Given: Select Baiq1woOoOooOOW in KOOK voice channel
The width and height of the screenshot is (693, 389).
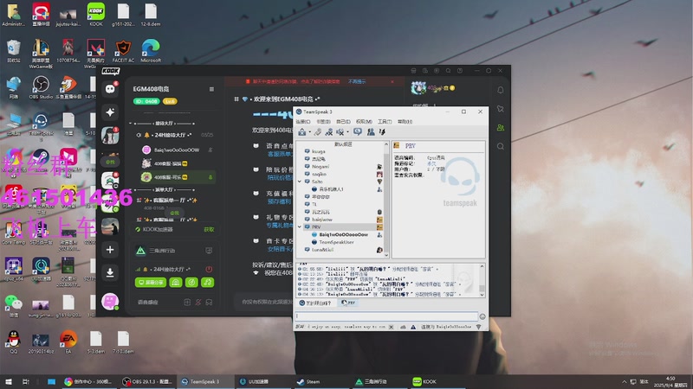Looking at the screenshot, I should pos(177,150).
